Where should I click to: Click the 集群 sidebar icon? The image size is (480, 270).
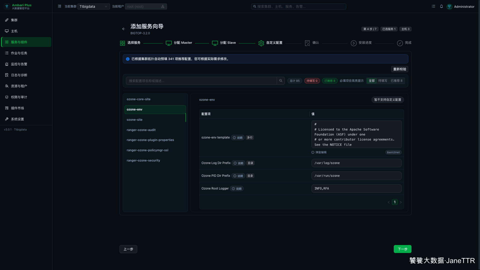(7, 20)
